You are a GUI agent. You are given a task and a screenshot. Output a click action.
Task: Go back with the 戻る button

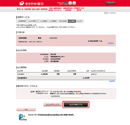(x=26, y=109)
